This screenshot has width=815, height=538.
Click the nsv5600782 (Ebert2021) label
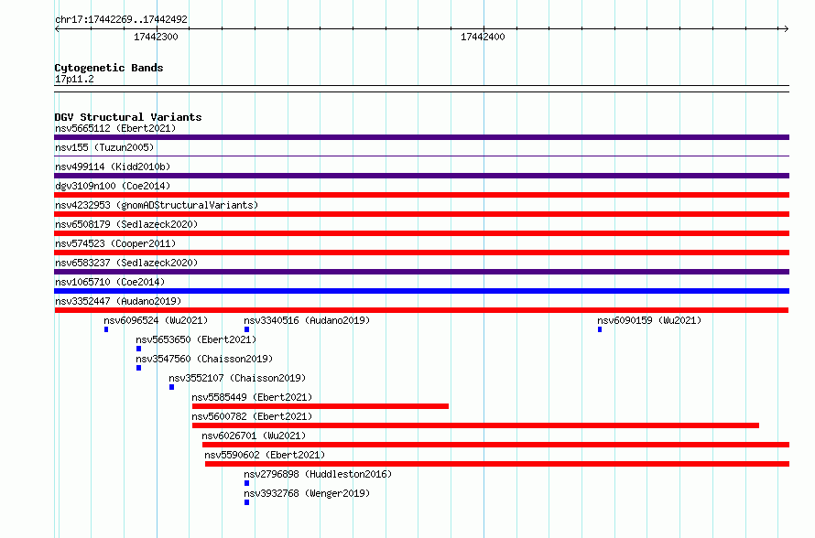coord(252,416)
